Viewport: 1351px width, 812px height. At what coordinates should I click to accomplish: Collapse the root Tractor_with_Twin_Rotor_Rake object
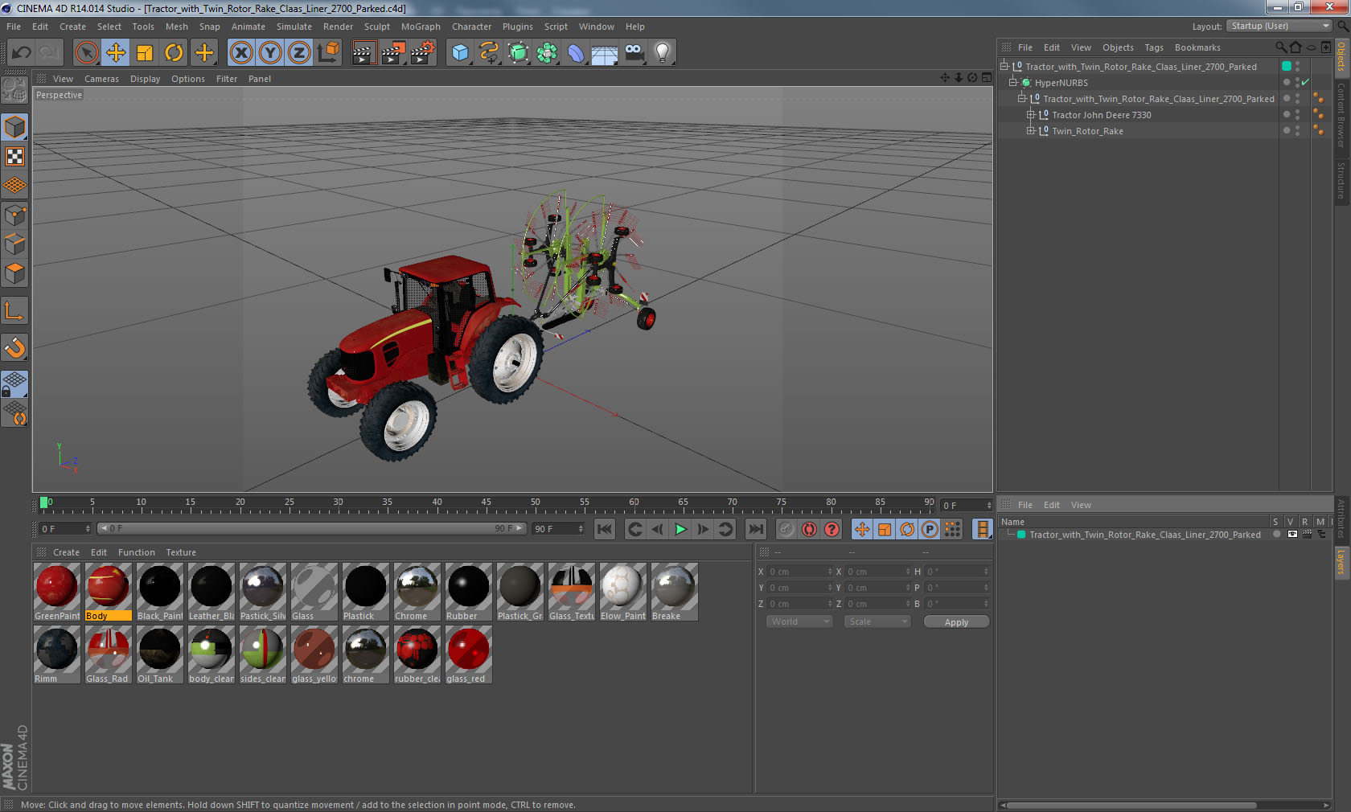click(x=1004, y=66)
